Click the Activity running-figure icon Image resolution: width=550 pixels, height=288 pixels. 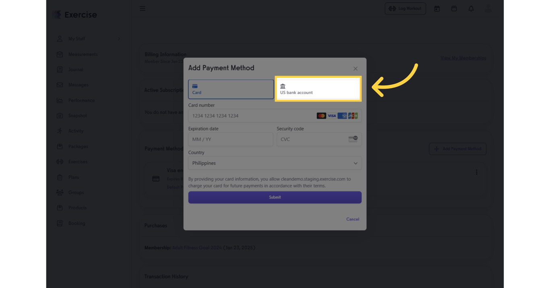pyautogui.click(x=60, y=131)
